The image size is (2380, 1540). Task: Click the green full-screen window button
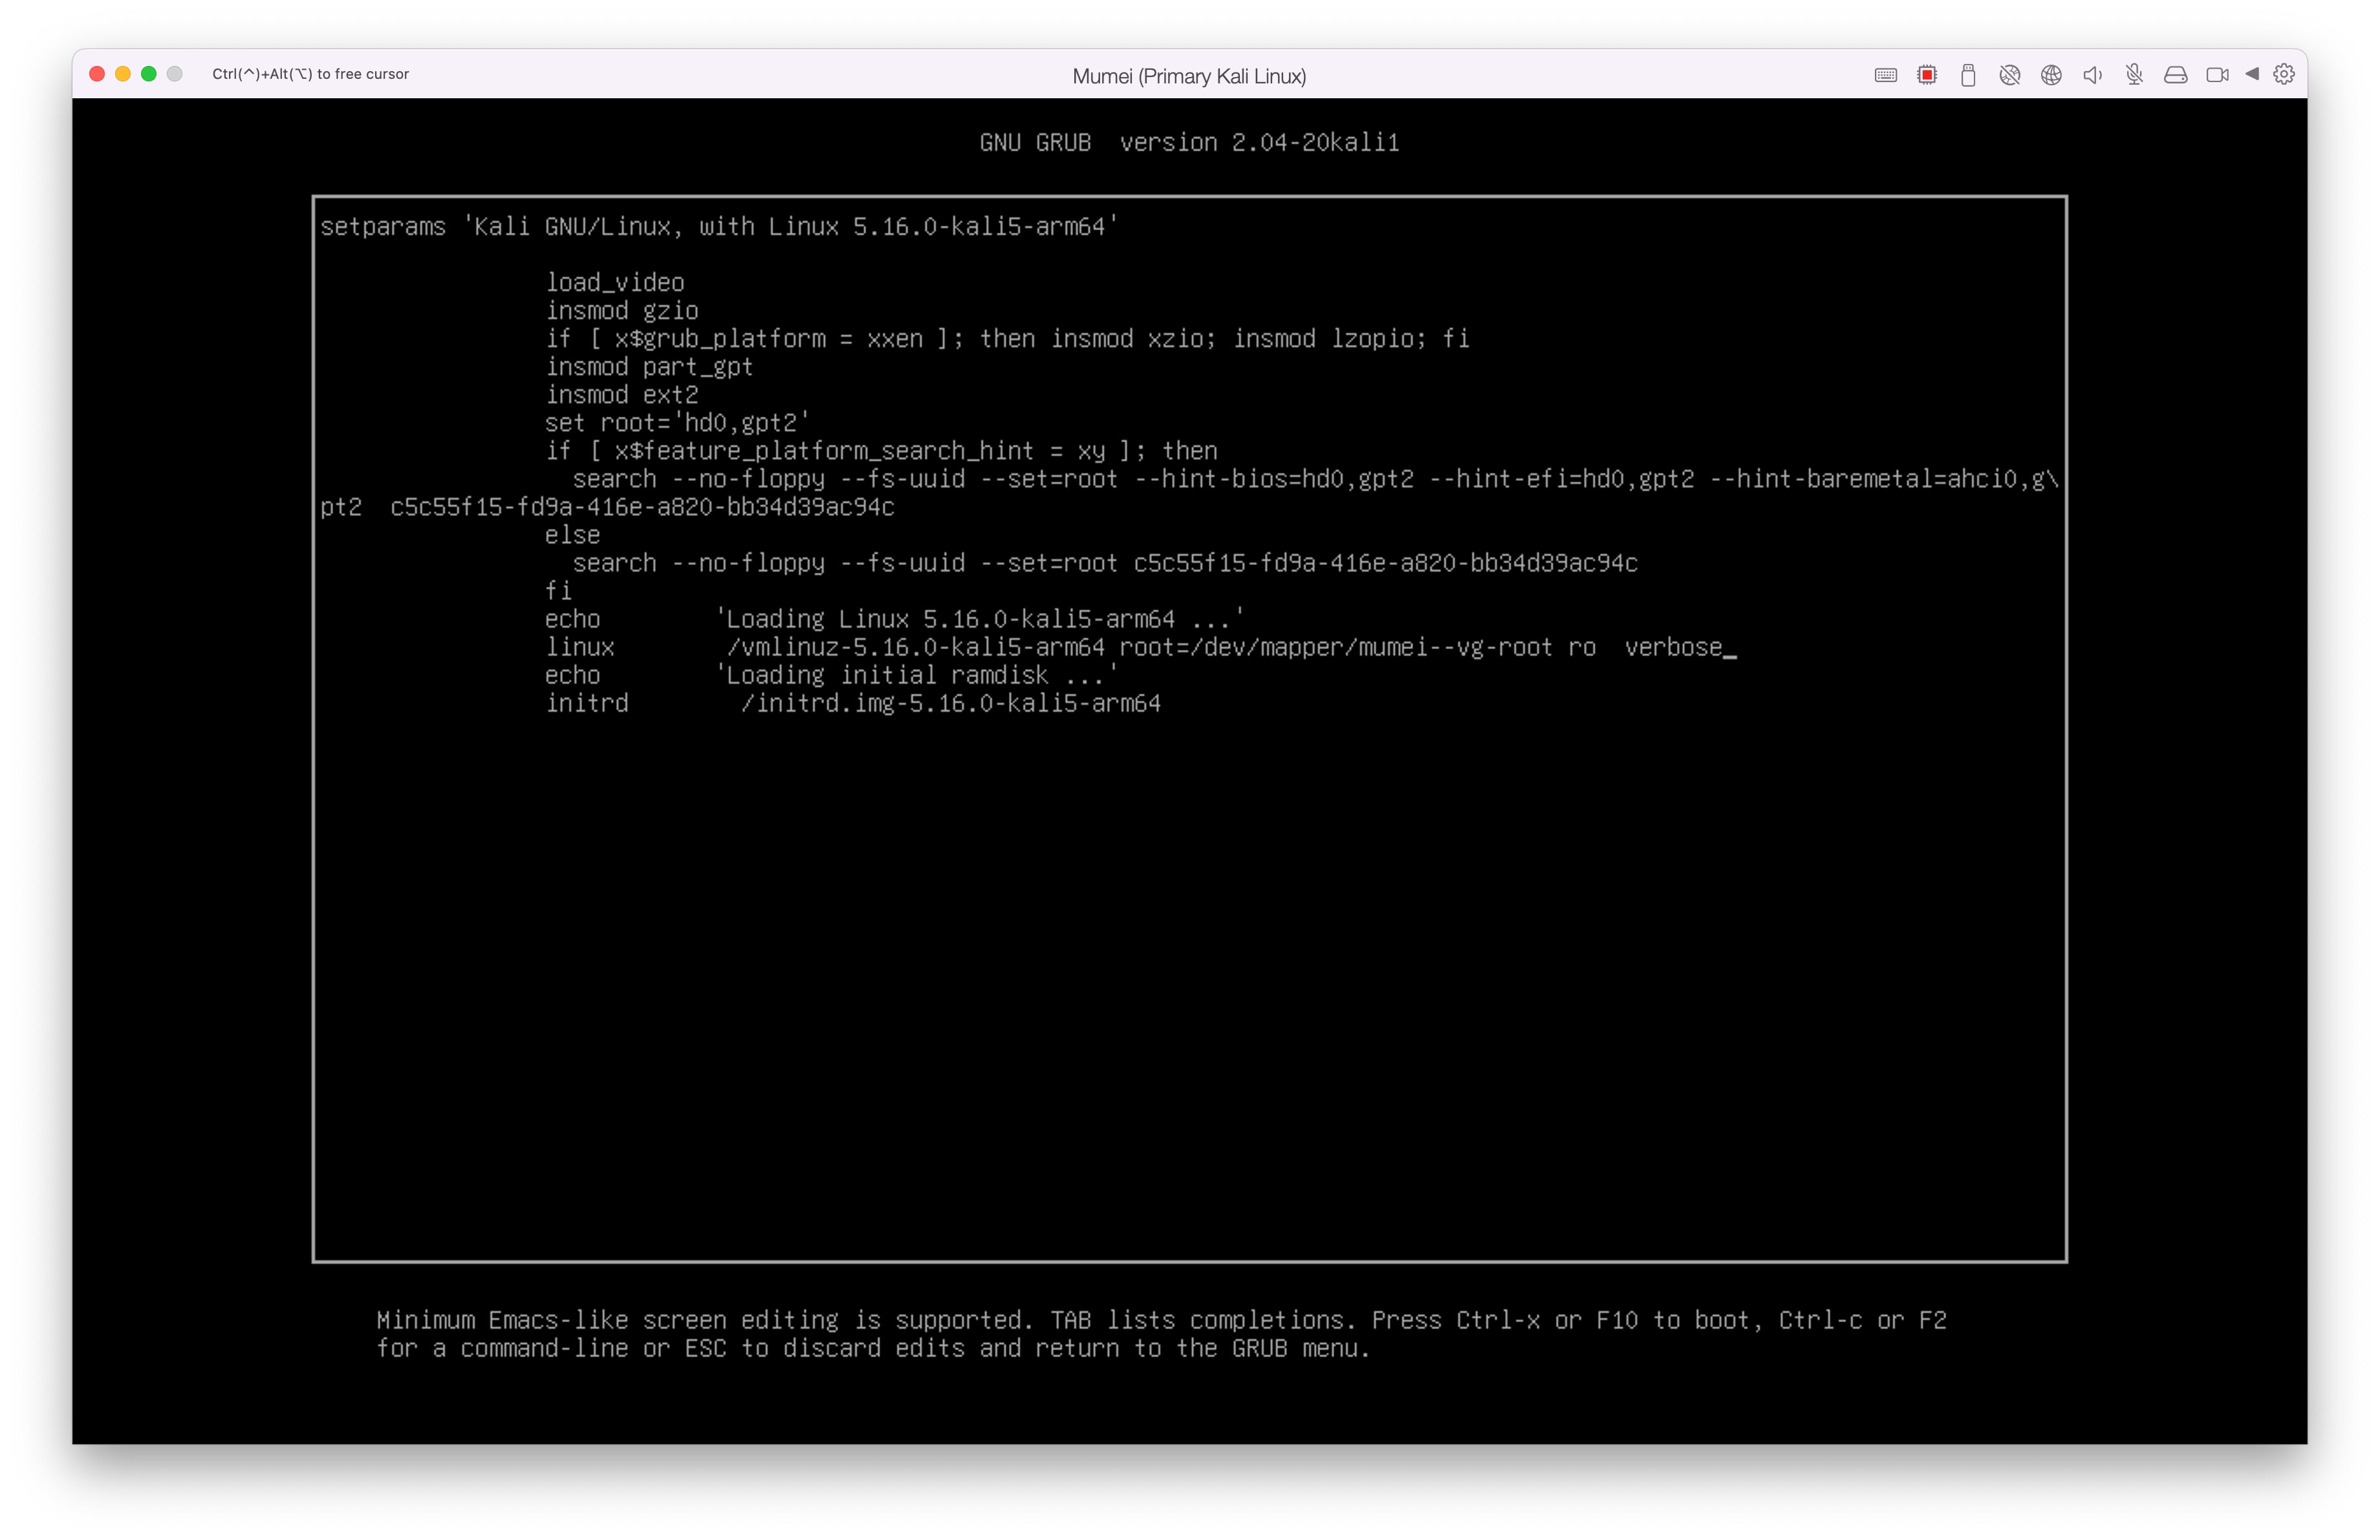[x=149, y=74]
